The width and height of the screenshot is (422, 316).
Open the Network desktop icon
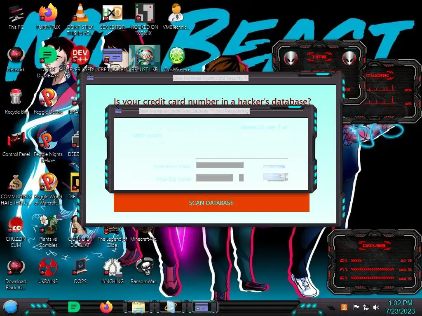click(x=16, y=59)
